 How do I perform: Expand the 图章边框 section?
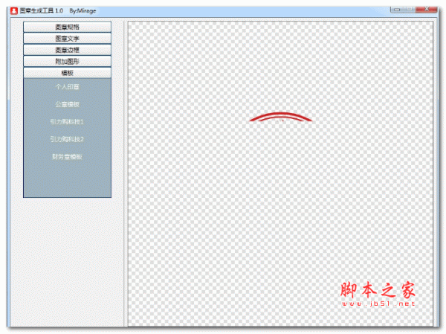(x=67, y=50)
